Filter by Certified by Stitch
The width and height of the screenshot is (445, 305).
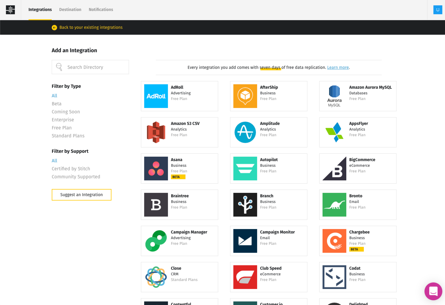click(71, 169)
